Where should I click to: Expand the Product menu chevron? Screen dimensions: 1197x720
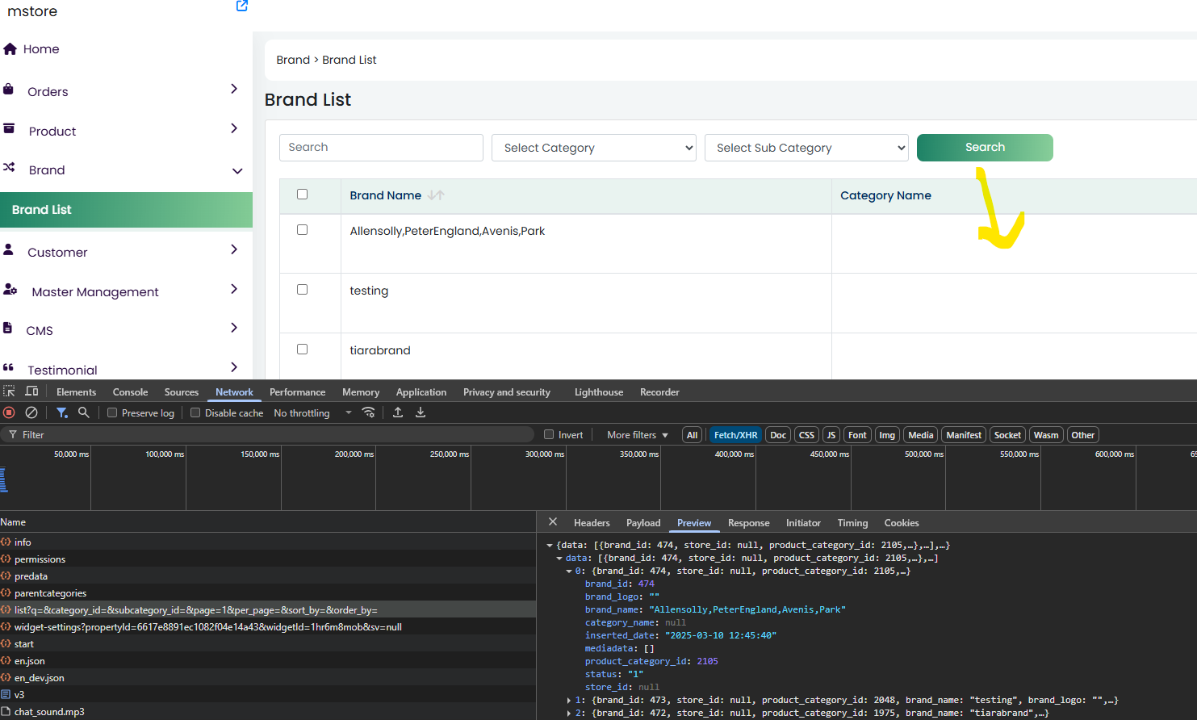234,128
